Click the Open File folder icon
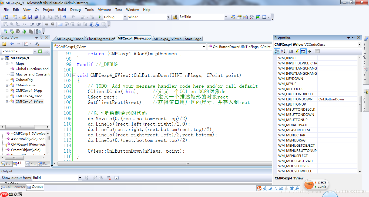This screenshot has height=197, width=369. [x=24, y=17]
